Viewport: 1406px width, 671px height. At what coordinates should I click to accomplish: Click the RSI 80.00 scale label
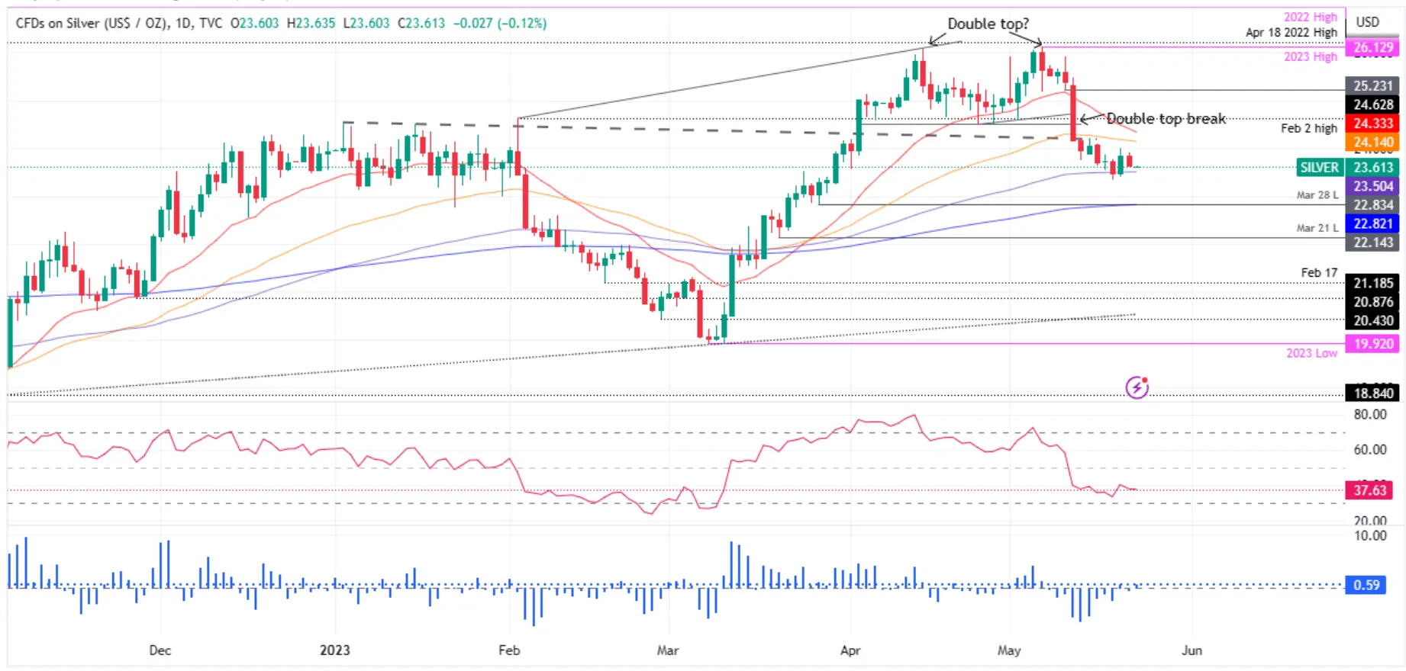(1370, 414)
